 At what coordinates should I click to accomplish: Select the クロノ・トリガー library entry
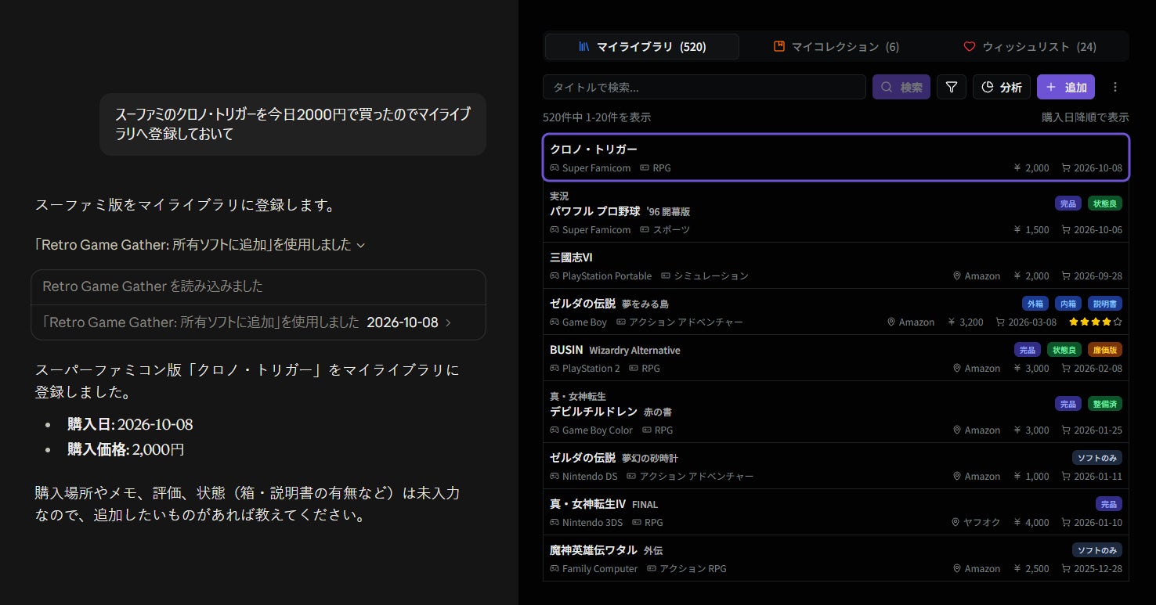[x=836, y=157]
